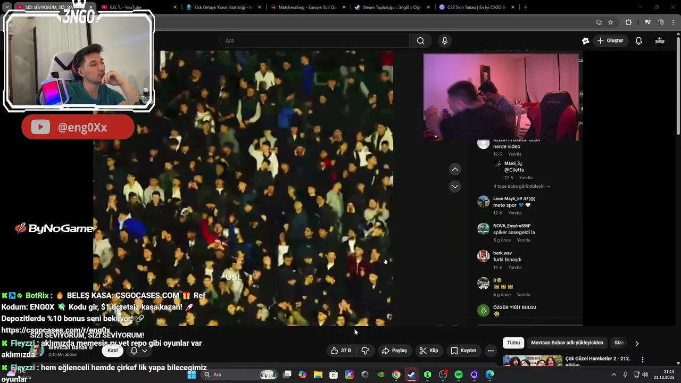Activate voice search microphone icon
Screen dimensions: 681x383
[x=445, y=41]
